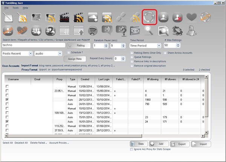Click the stepper arrows beside value 1
This screenshot has width=226, height=162.
[106, 46]
